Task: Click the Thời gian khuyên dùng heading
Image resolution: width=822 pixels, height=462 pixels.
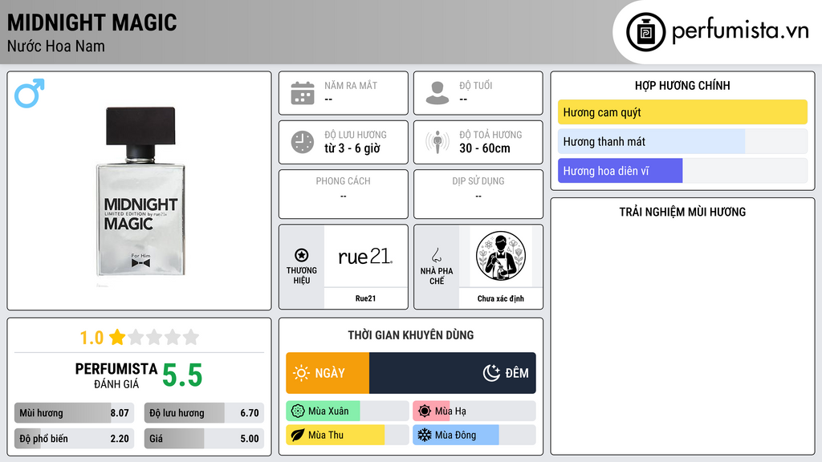Action: (410, 335)
